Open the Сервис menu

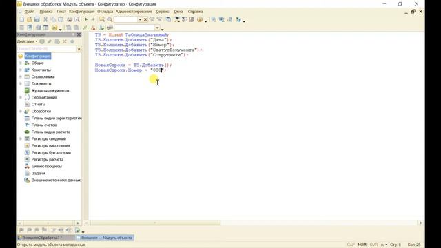pyautogui.click(x=163, y=12)
